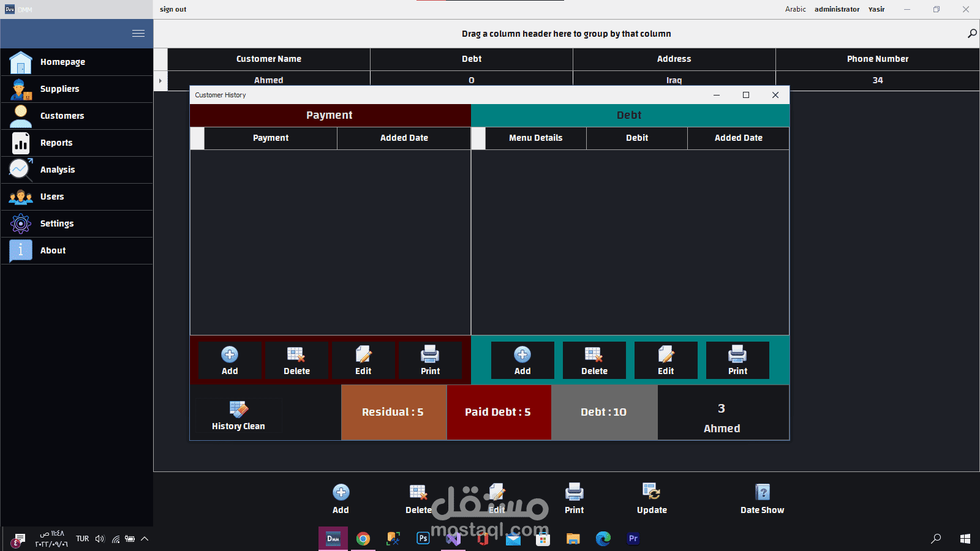Print the payment list

[430, 361]
